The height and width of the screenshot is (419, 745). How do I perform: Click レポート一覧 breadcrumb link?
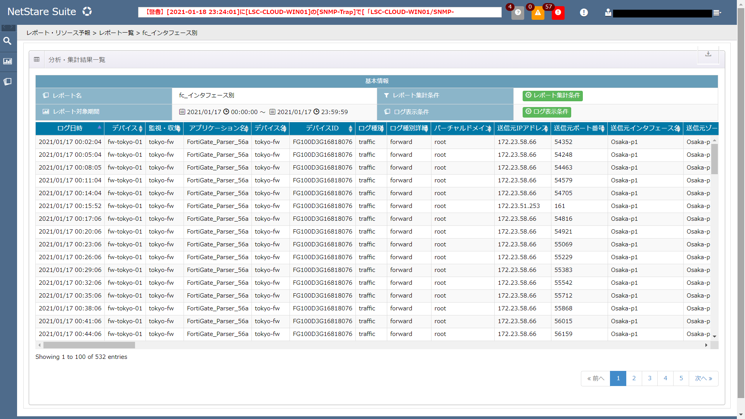click(x=116, y=33)
